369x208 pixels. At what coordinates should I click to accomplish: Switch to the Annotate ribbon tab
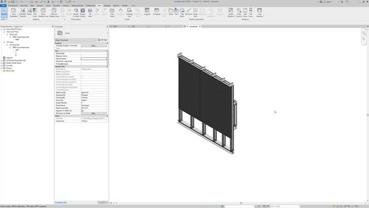(x=57, y=5)
